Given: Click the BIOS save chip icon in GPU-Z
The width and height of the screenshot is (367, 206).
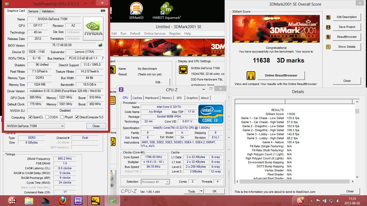Looking at the screenshot, I should coord(100,45).
